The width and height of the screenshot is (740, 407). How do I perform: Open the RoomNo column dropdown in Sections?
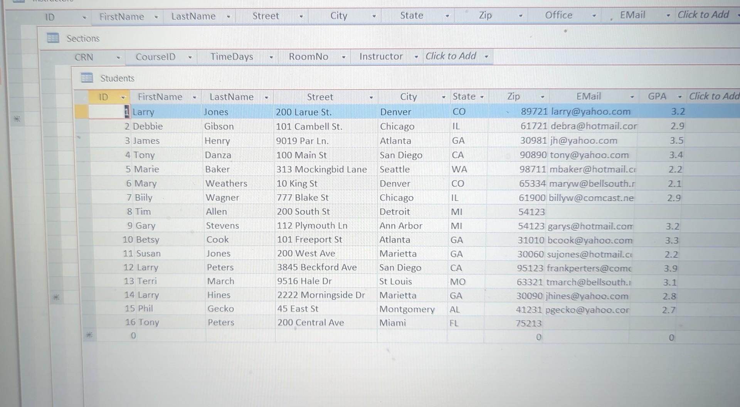(x=343, y=56)
